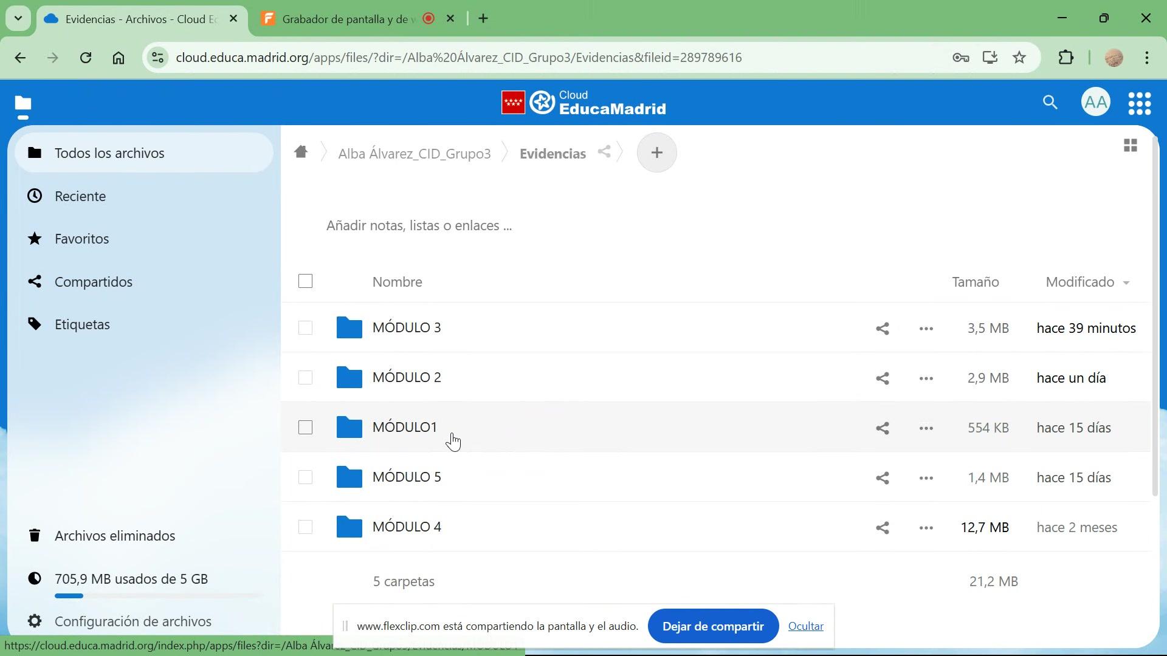Click the Ocultar link

tap(805, 626)
